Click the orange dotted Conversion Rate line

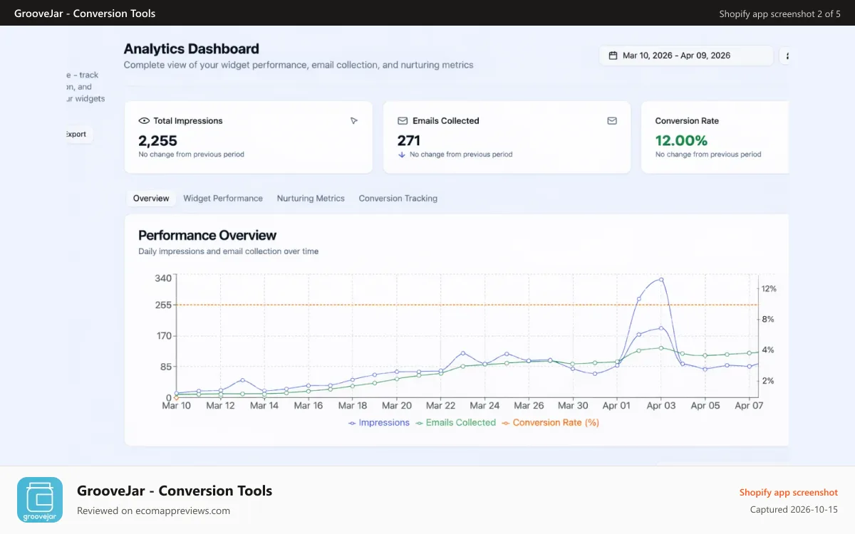467,305
